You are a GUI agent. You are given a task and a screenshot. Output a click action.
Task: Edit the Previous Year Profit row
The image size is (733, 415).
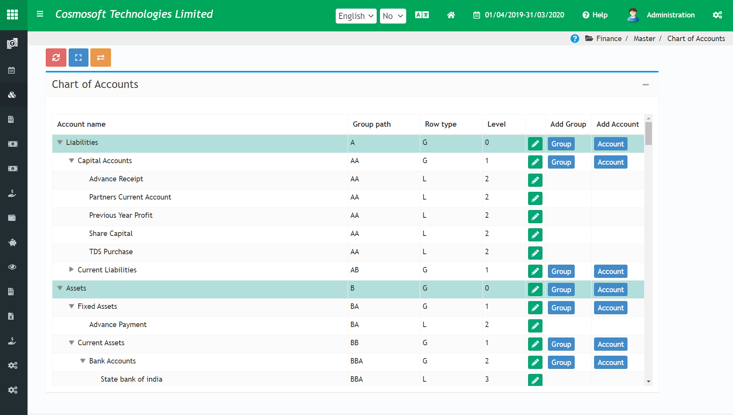[535, 217]
